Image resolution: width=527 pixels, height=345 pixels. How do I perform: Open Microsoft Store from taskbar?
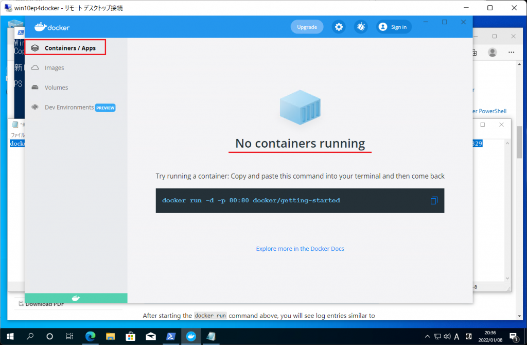pyautogui.click(x=130, y=336)
